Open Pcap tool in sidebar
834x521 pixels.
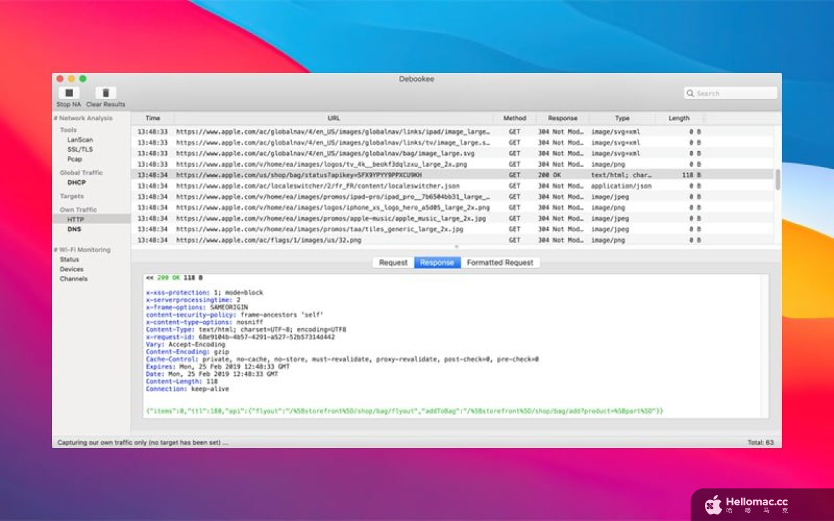click(74, 159)
